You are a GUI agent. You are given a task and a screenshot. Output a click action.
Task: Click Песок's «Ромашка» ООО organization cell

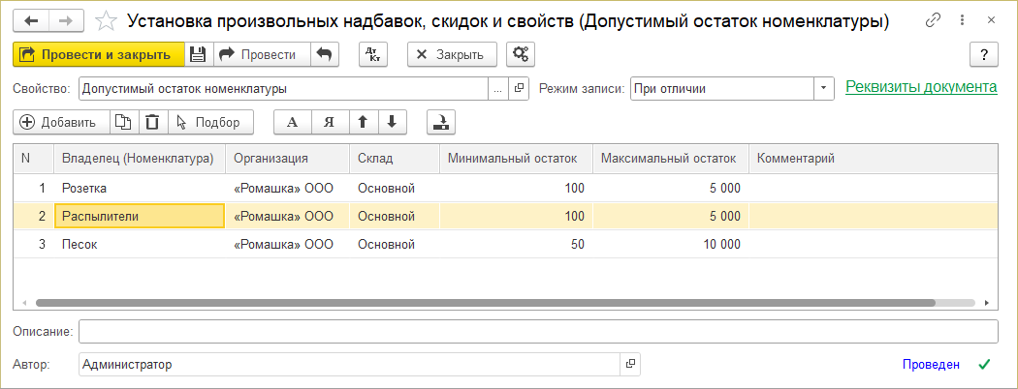pos(287,245)
